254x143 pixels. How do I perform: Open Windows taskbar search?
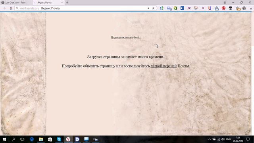click(x=13, y=139)
